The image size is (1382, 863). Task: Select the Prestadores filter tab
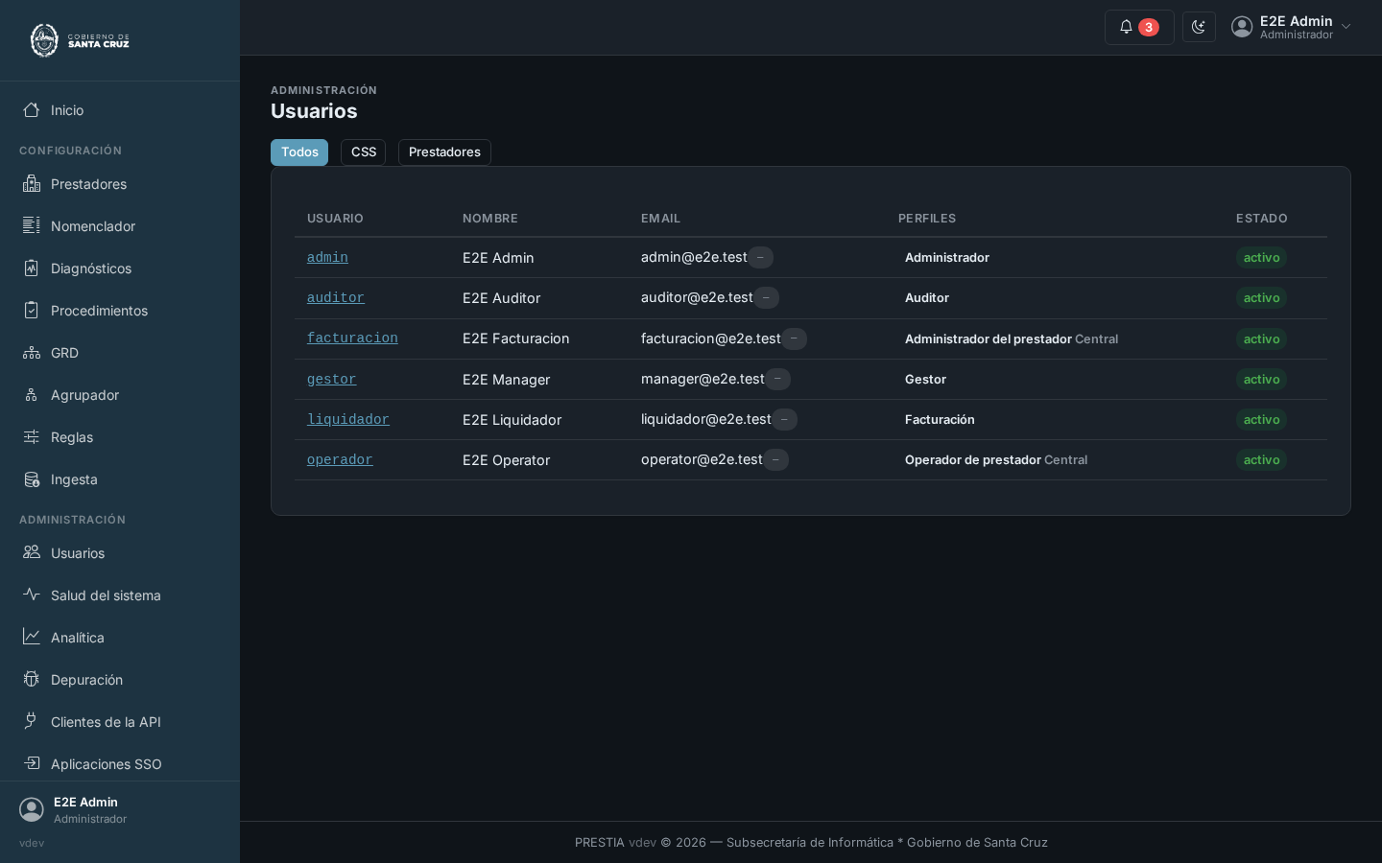444,152
